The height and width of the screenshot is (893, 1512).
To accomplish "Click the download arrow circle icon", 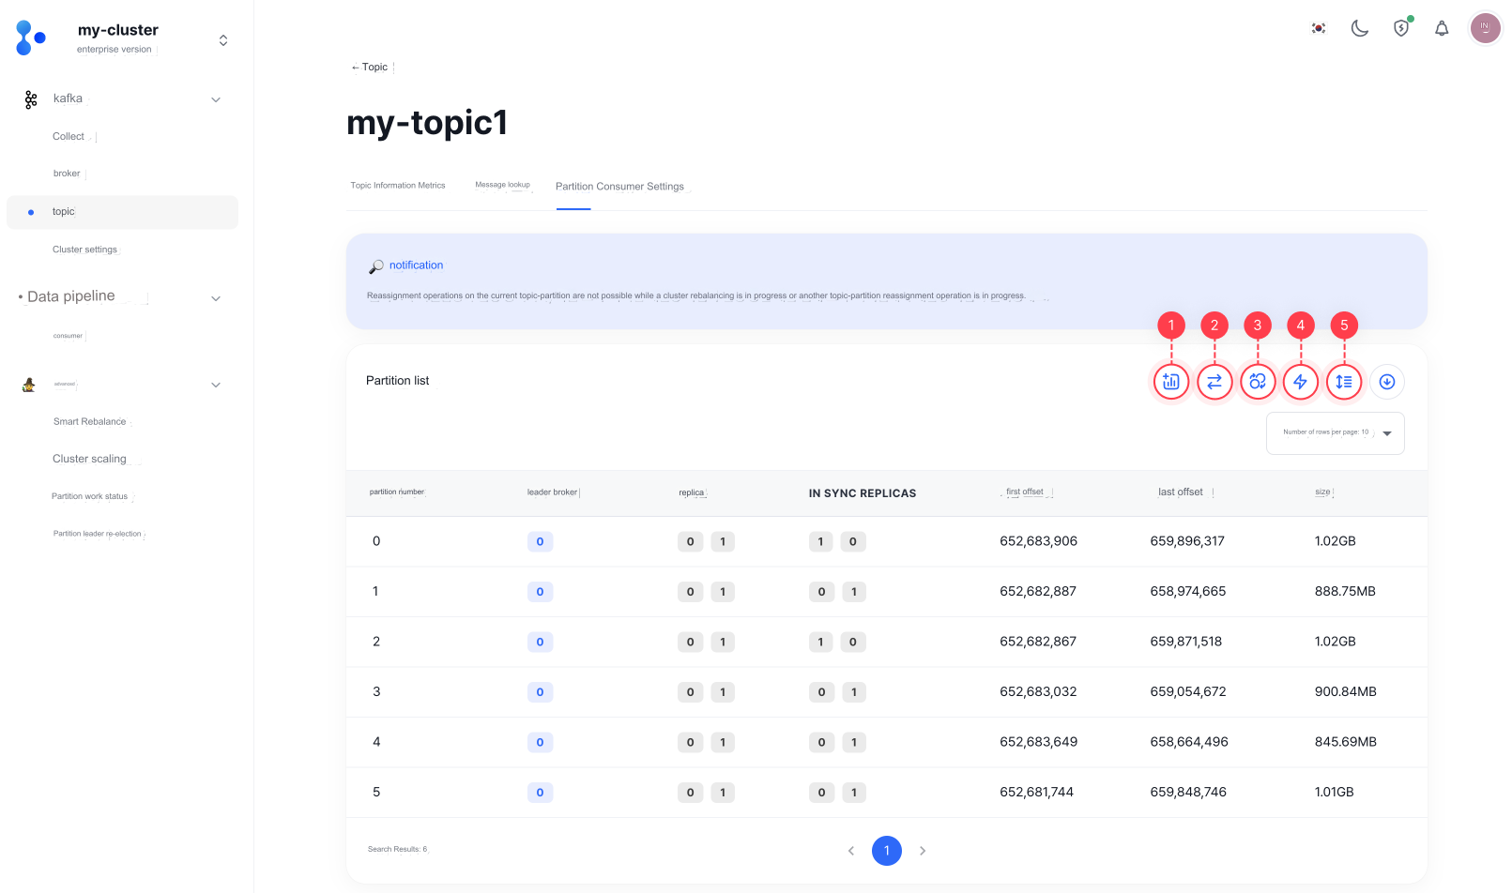I will (1387, 382).
